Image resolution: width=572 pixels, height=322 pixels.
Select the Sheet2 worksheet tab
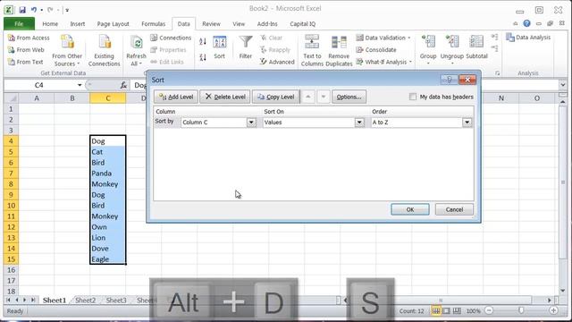click(x=86, y=301)
